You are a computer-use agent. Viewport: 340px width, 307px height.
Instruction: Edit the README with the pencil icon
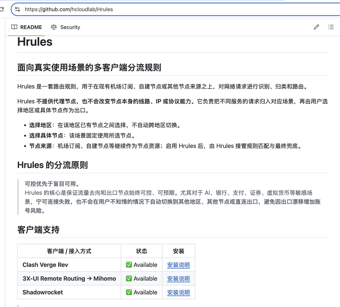316,27
